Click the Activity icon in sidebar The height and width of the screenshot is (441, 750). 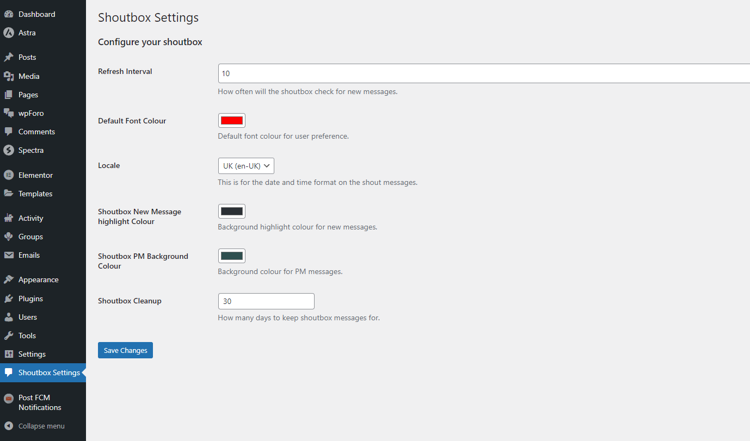pos(9,218)
